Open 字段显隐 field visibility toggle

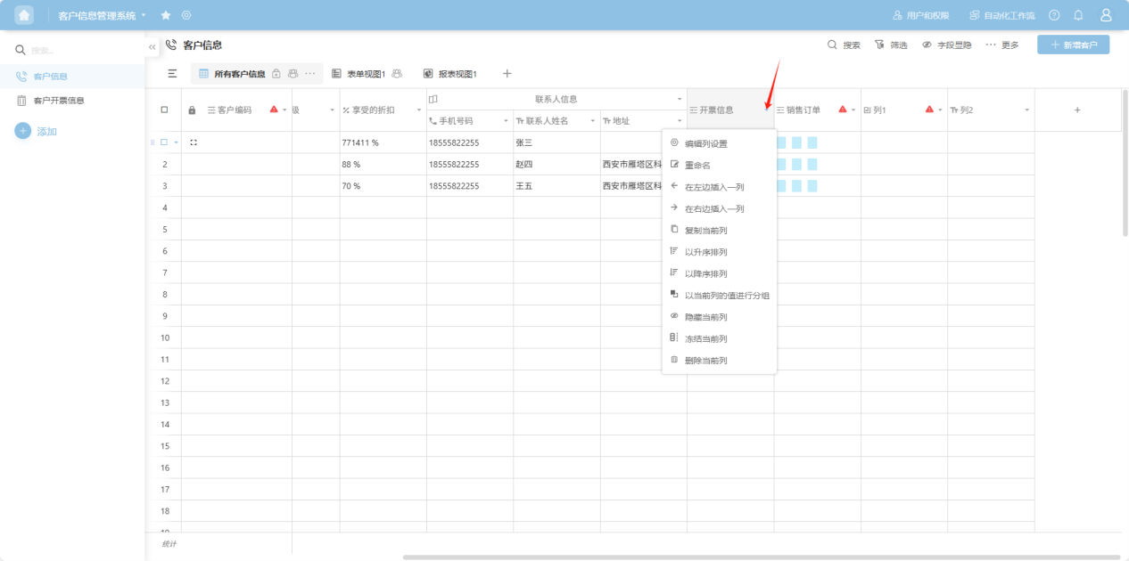coord(947,45)
